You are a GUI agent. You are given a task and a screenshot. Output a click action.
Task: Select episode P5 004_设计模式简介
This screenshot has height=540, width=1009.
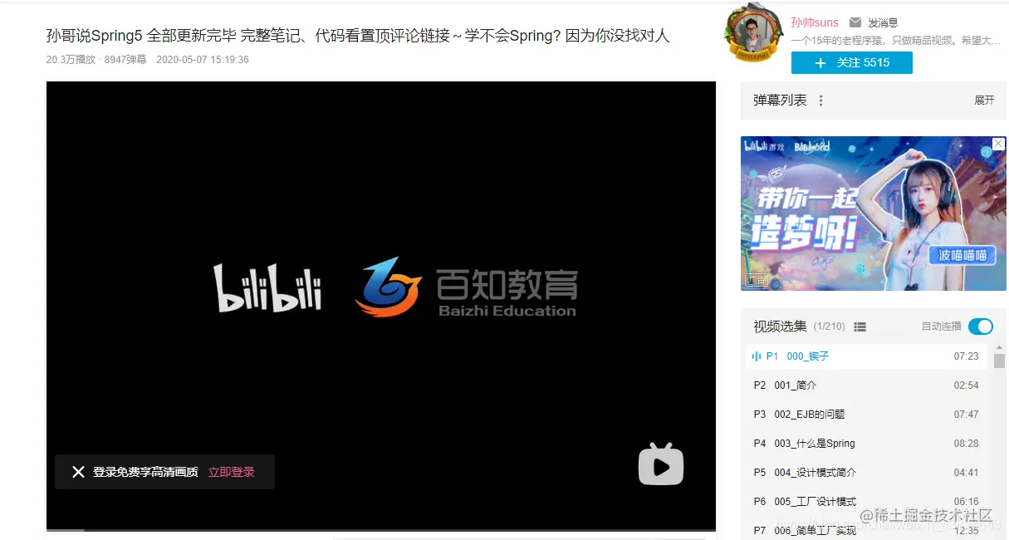[x=866, y=473]
